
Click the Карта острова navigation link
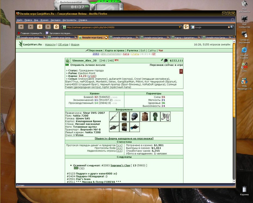(x=115, y=50)
